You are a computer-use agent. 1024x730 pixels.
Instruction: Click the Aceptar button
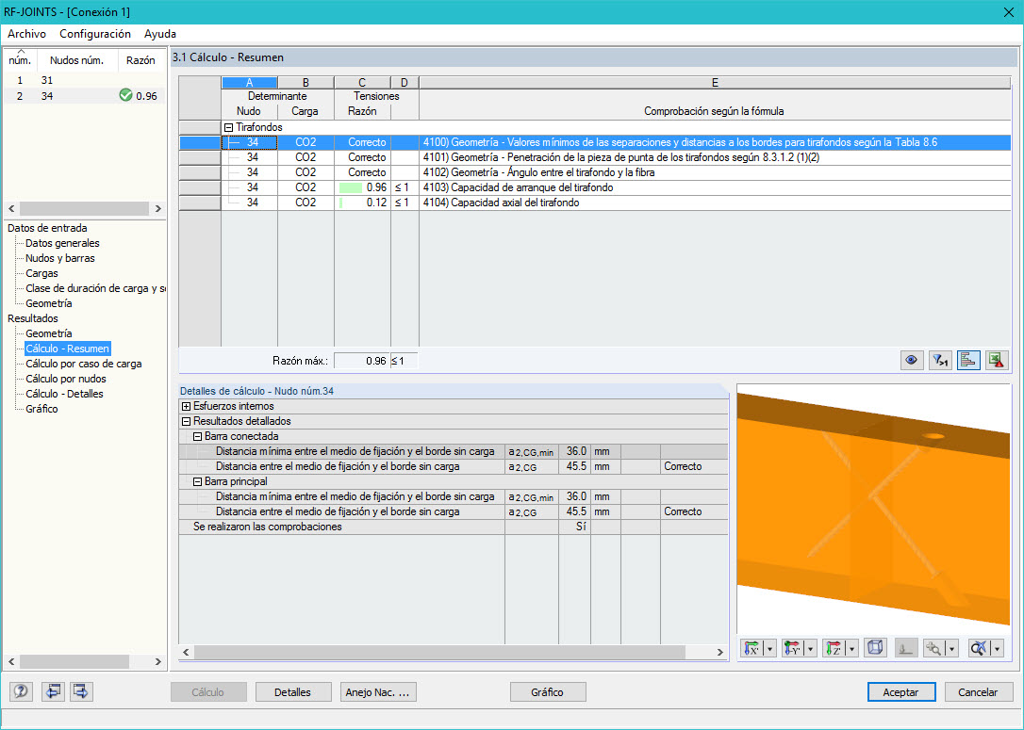(x=901, y=692)
